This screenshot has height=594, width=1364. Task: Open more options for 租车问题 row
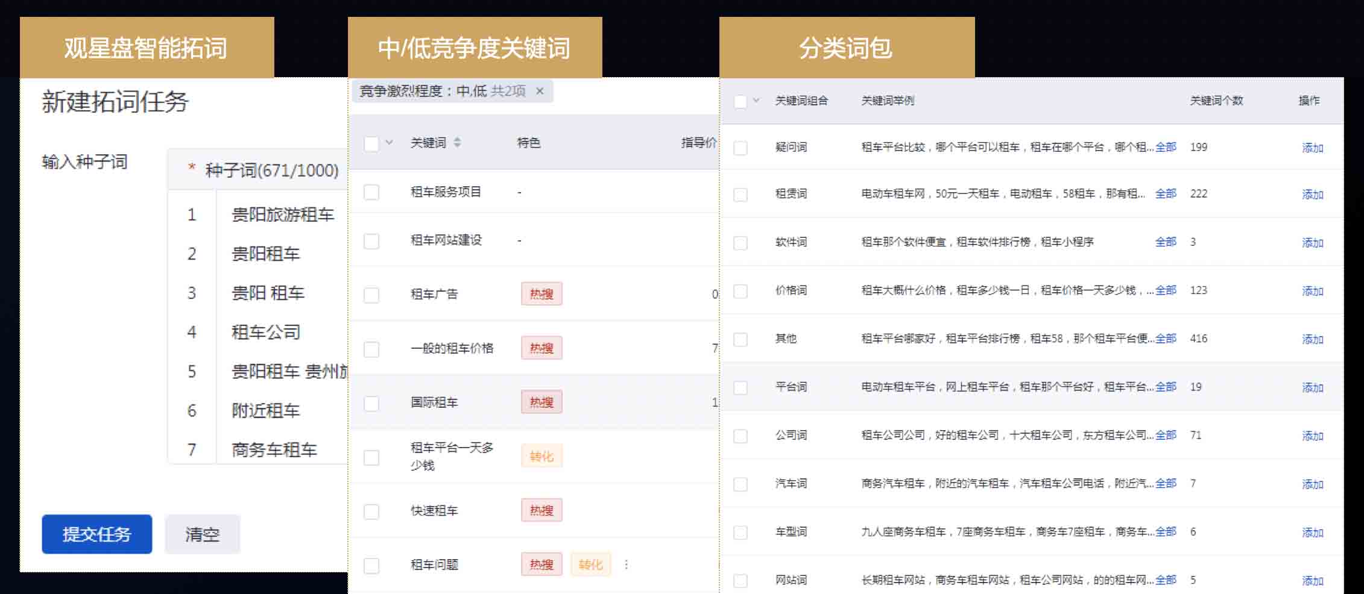626,564
